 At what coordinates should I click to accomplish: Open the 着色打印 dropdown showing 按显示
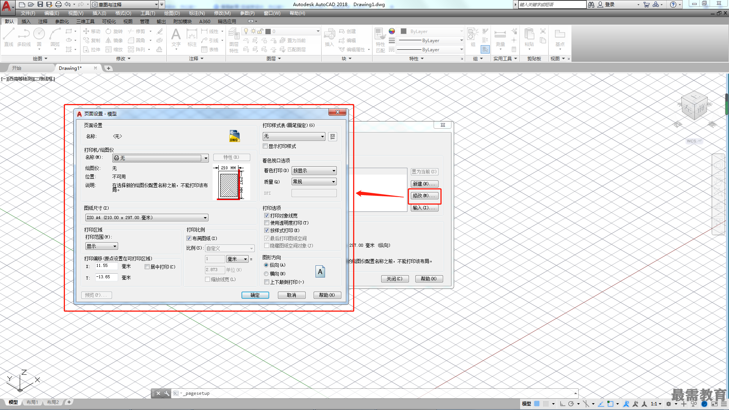[314, 171]
